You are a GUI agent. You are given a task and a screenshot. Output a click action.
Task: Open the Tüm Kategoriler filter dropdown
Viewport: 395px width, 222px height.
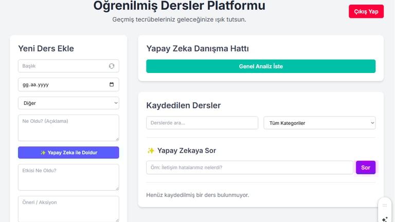pyautogui.click(x=319, y=123)
